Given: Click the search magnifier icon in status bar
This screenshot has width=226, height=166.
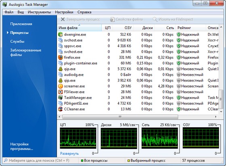Looking at the screenshot, I should [x=6, y=160].
